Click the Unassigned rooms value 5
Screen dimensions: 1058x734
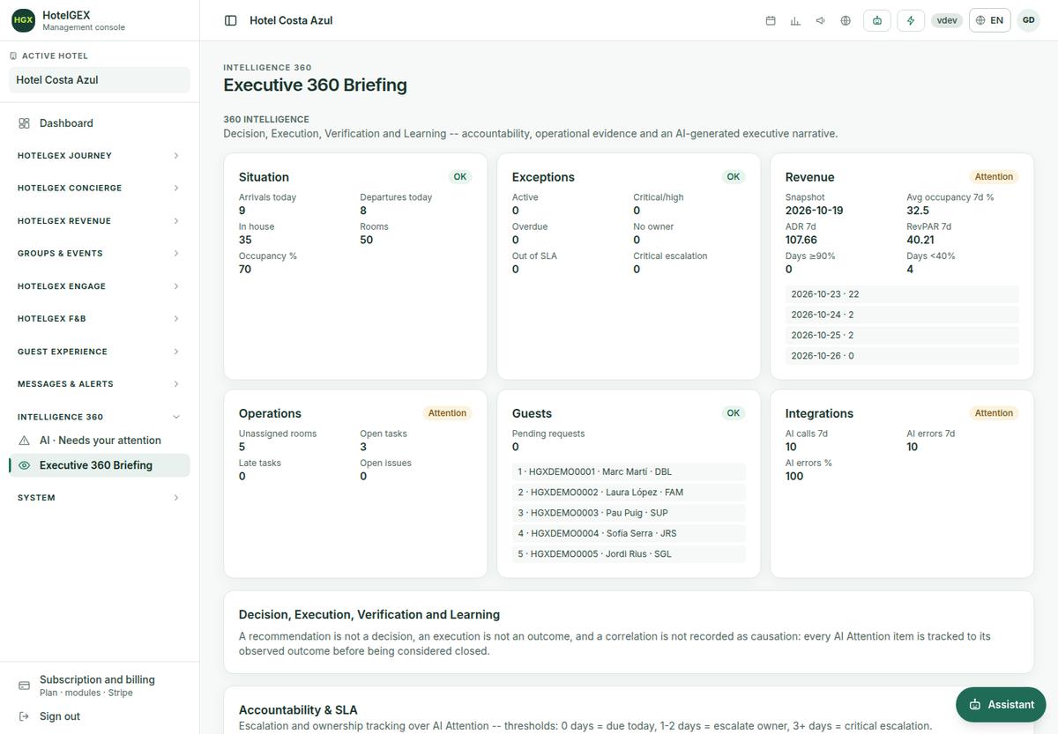[242, 447]
